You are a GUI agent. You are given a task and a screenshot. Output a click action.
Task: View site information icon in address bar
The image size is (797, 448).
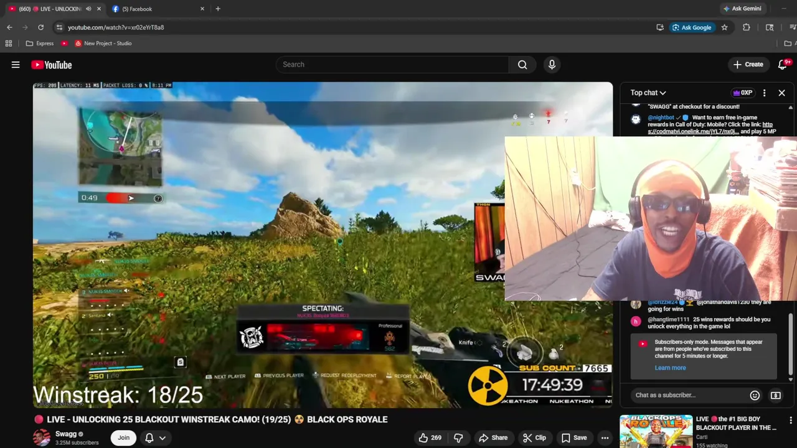click(59, 27)
